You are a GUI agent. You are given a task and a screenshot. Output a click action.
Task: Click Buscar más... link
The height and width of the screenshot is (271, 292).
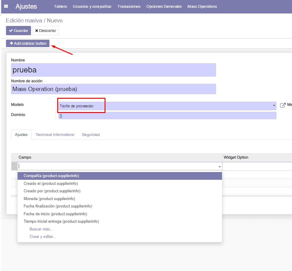[41, 229]
